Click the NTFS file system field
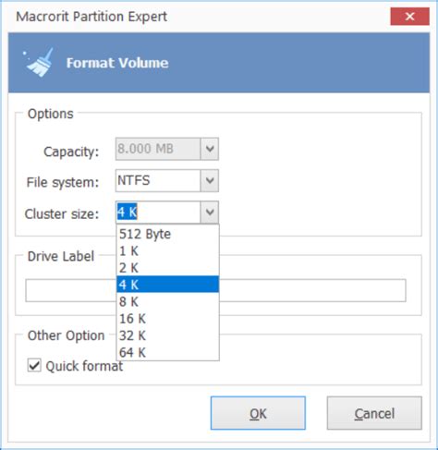Viewport: 438px width, 450px height. 158,180
